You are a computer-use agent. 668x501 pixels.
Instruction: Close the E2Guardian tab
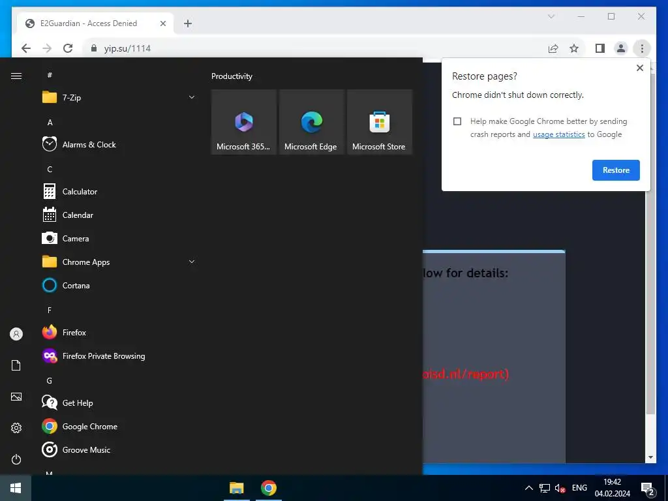pos(162,23)
